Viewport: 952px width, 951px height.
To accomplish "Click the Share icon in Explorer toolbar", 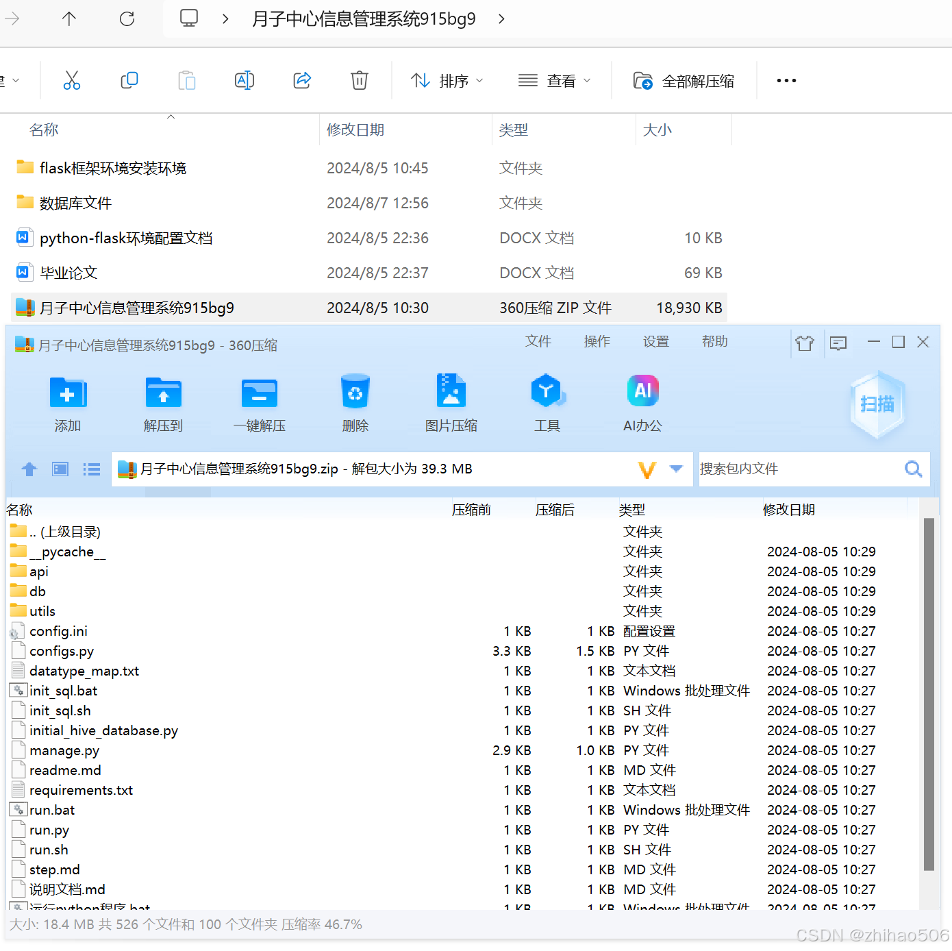I will click(302, 80).
